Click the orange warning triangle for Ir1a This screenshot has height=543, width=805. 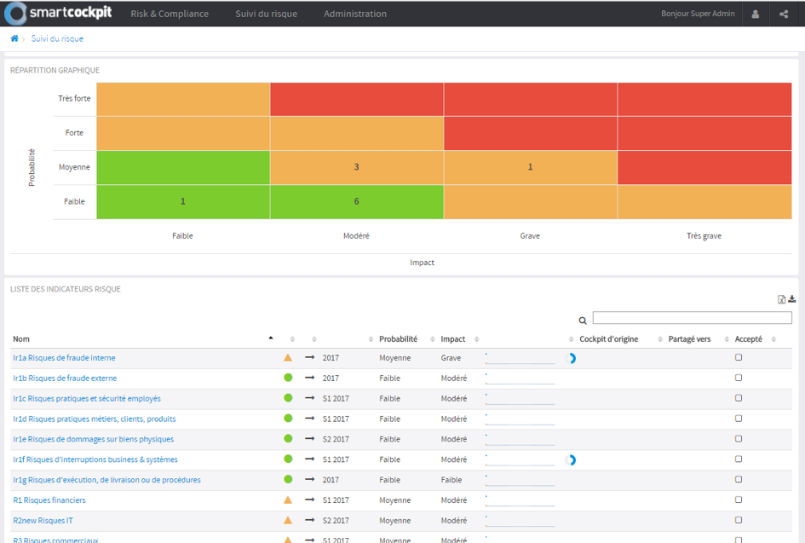tap(288, 358)
